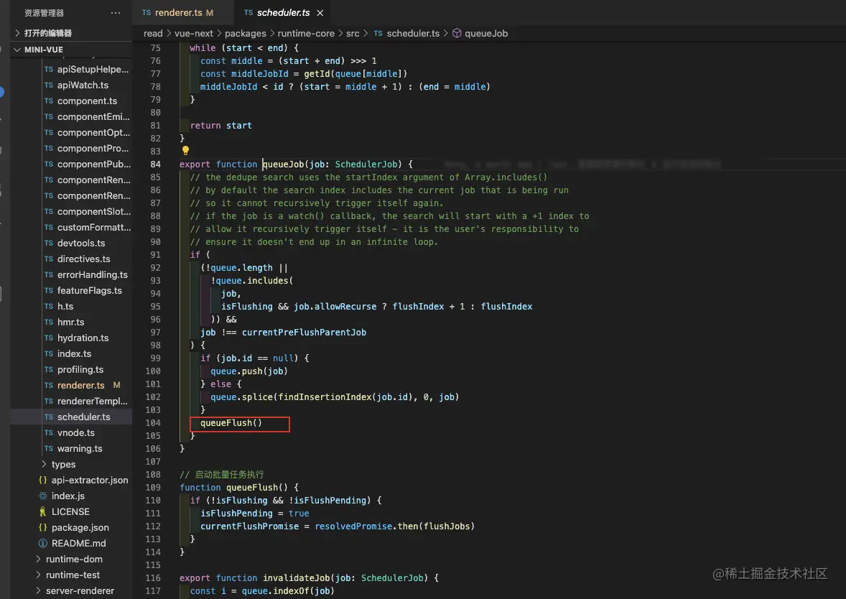Image resolution: width=846 pixels, height=599 pixels.
Task: Open componentEmi... file in explorer
Action: 93,116
